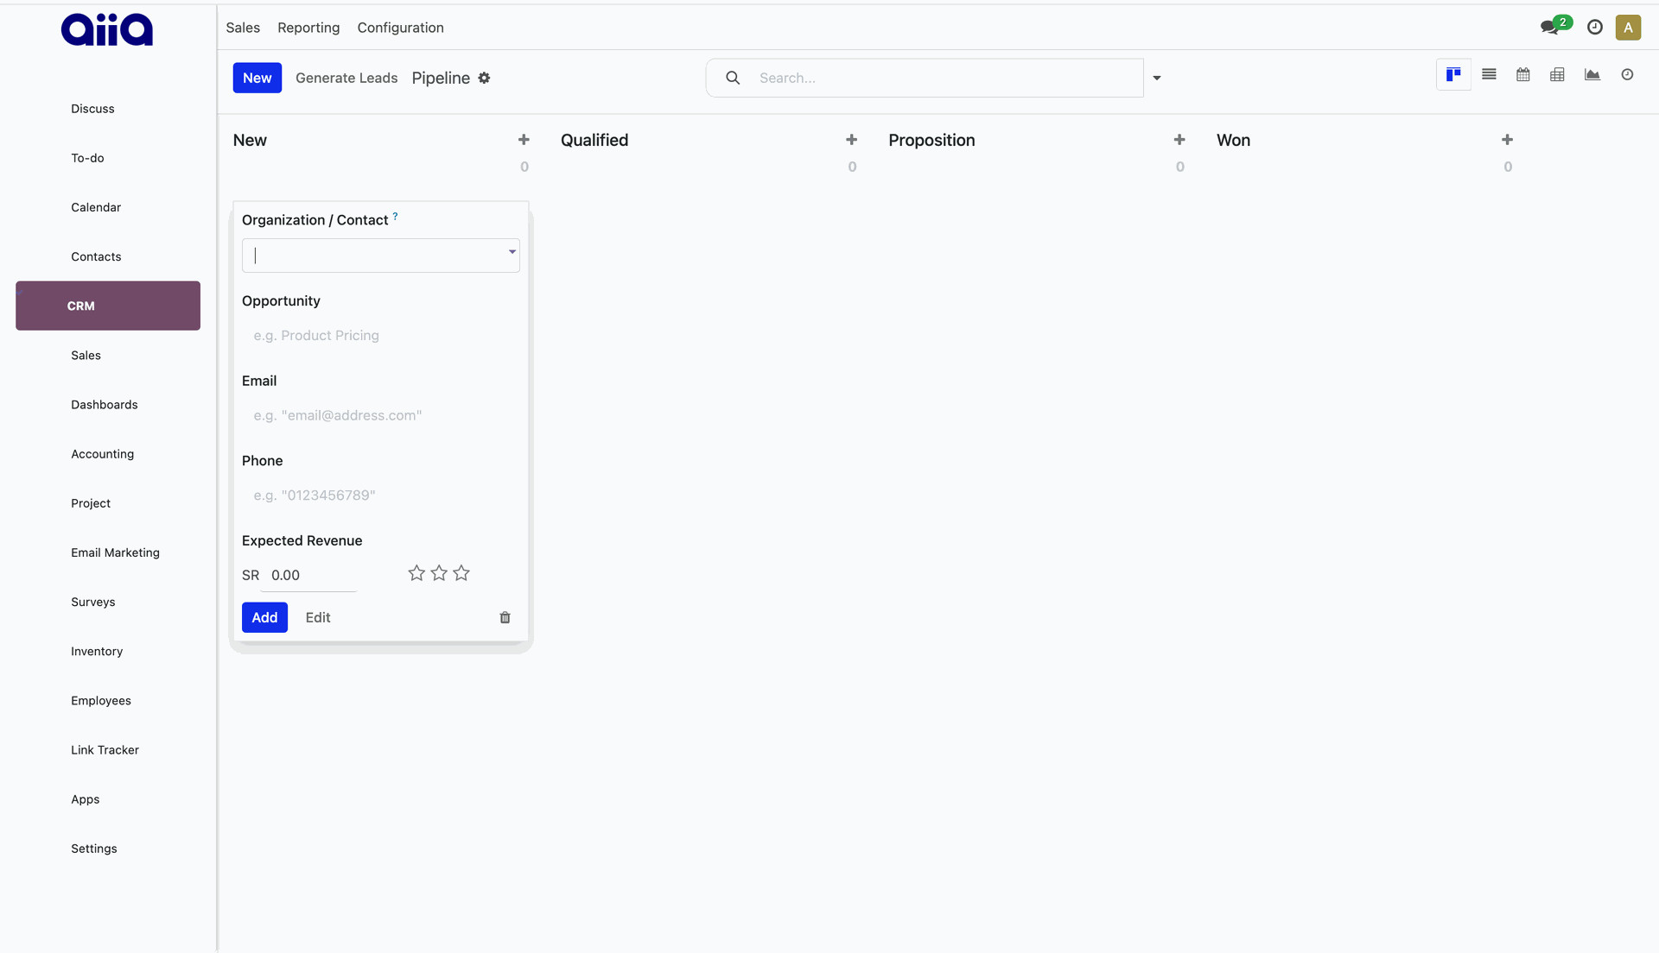Open user avatar menu
This screenshot has width=1659, height=953.
coord(1628,28)
